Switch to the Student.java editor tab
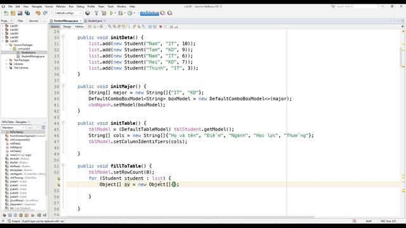406x228 pixels. (x=95, y=21)
